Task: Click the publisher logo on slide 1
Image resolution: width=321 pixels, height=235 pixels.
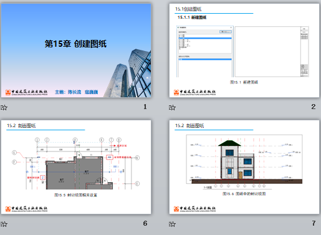Action: pyautogui.click(x=26, y=92)
